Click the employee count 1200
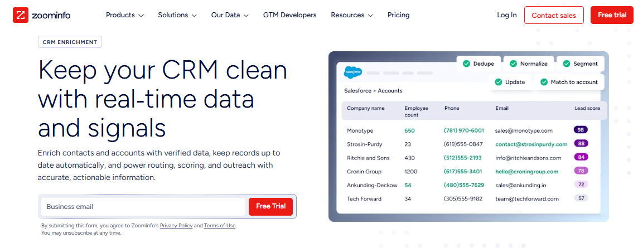The width and height of the screenshot is (638, 248). (411, 172)
